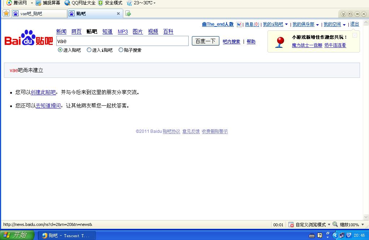Click the Hi icon beside username
This screenshot has height=240, width=369.
point(239,24)
